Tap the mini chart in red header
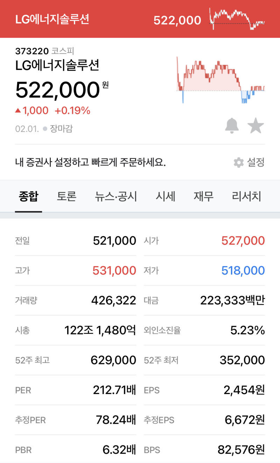 pos(237,19)
